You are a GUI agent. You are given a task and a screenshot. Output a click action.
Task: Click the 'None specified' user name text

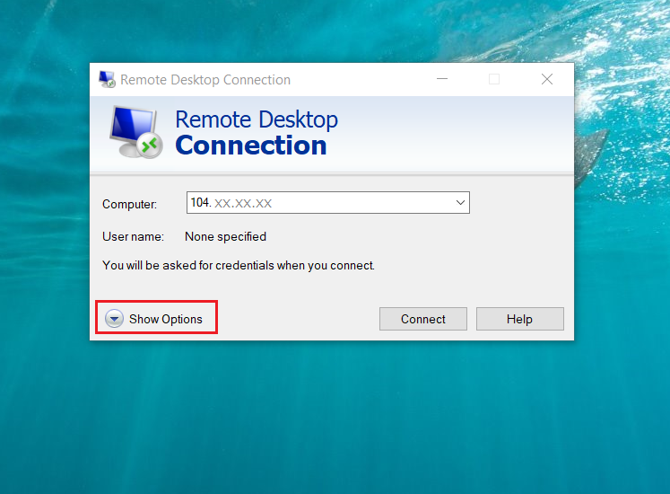click(226, 237)
